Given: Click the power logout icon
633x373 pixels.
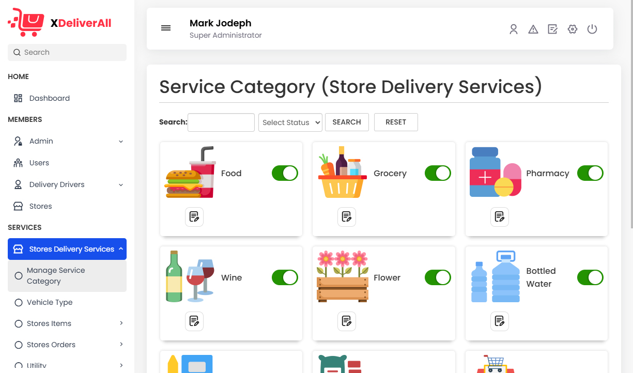Looking at the screenshot, I should [592, 29].
